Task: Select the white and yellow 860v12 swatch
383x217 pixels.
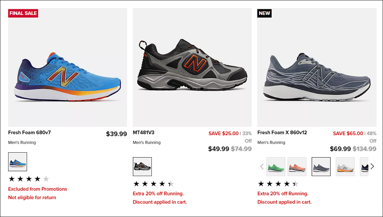Action: click(x=345, y=167)
